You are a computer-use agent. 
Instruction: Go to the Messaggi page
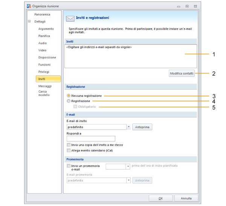click(45, 86)
